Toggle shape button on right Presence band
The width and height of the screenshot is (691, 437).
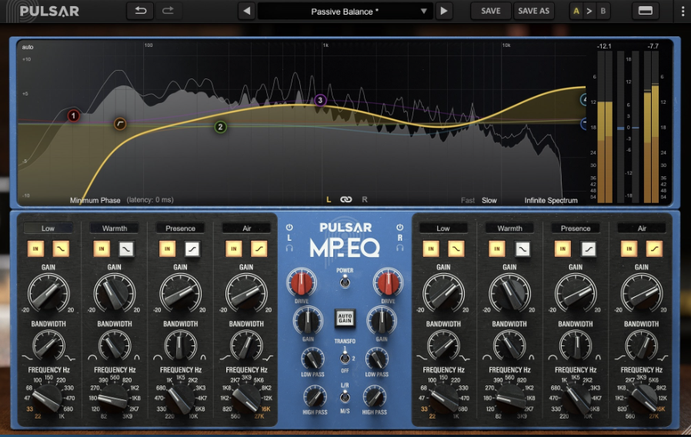(588, 249)
